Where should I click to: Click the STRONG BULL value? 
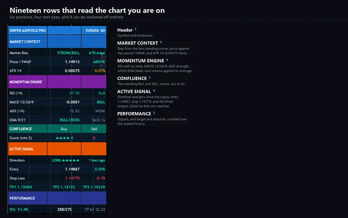point(68,53)
